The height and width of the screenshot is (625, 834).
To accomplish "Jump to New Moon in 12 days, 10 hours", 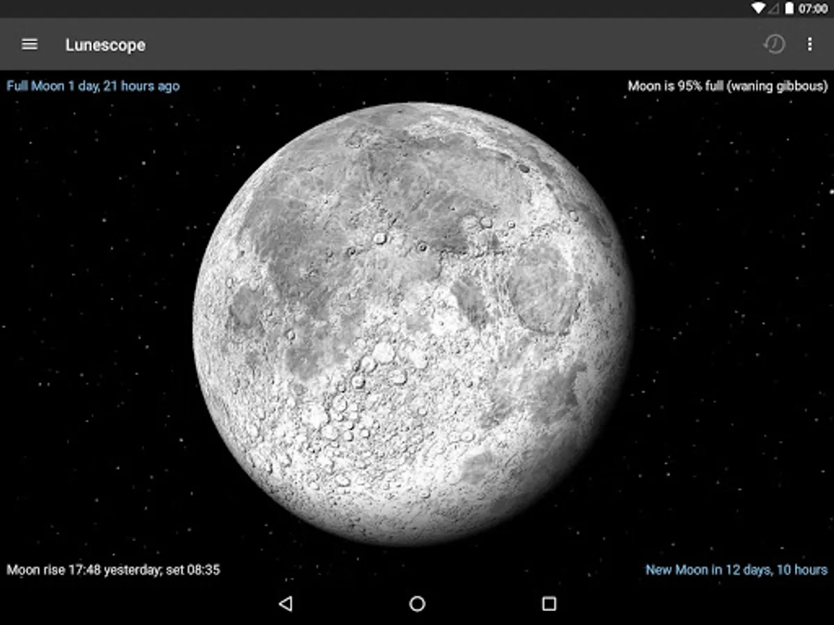I will click(737, 569).
